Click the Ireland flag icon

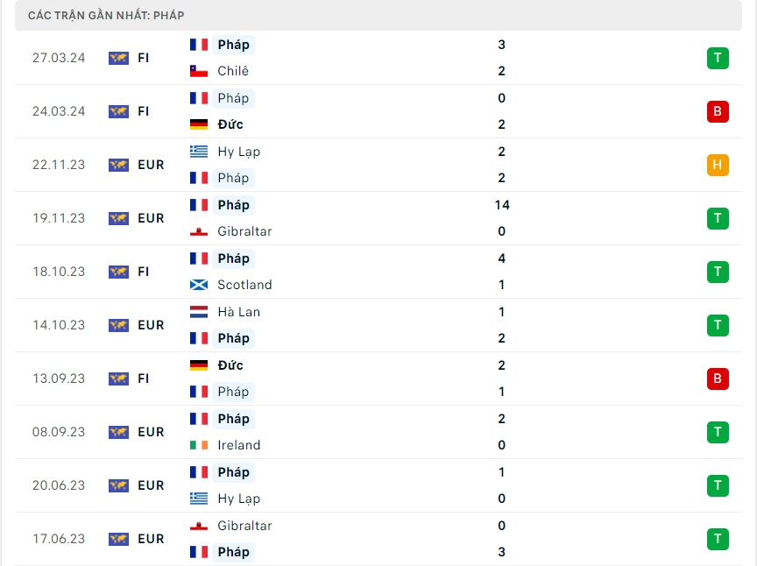pyautogui.click(x=199, y=445)
